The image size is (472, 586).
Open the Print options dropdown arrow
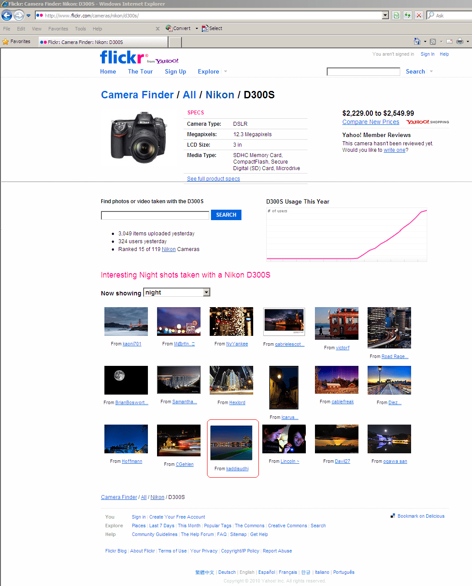[468, 42]
